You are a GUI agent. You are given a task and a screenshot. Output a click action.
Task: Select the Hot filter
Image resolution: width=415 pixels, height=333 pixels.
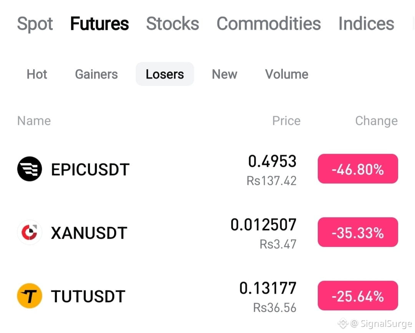(37, 74)
